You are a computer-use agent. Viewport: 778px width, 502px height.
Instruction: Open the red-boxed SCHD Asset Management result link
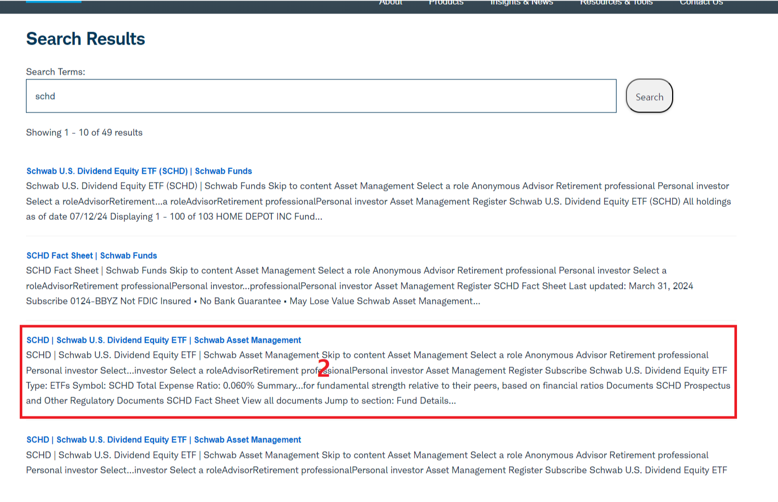point(163,340)
